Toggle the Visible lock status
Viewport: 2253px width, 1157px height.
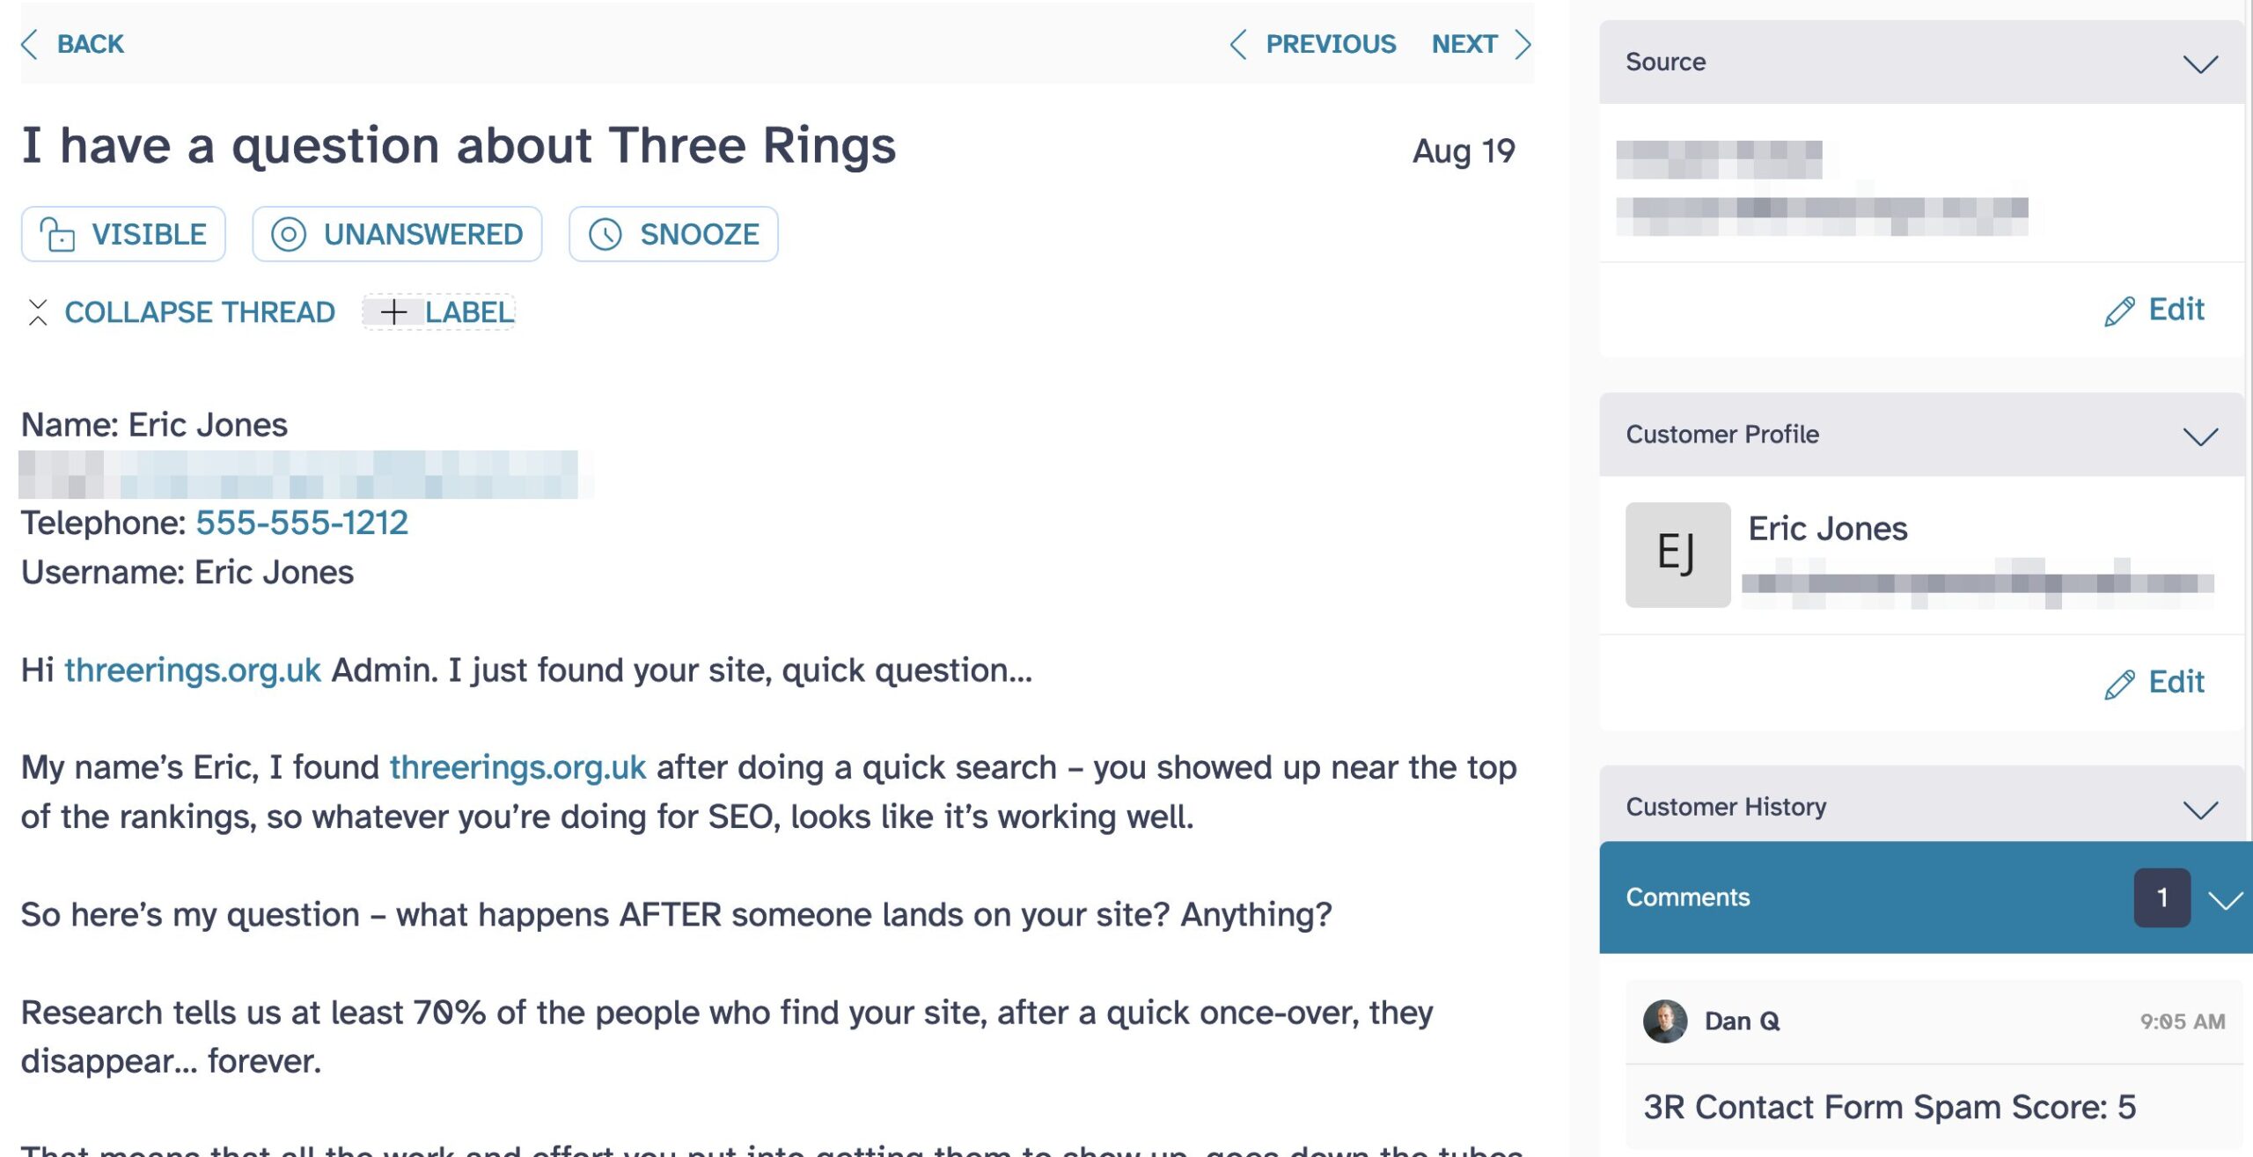[x=123, y=235]
